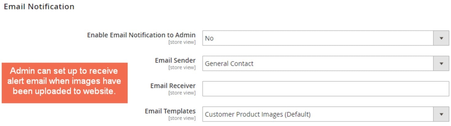Click the Email Receiver field label
451x126 pixels.
click(173, 86)
